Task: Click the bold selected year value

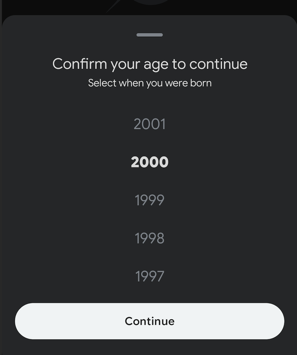Action: 150,162
